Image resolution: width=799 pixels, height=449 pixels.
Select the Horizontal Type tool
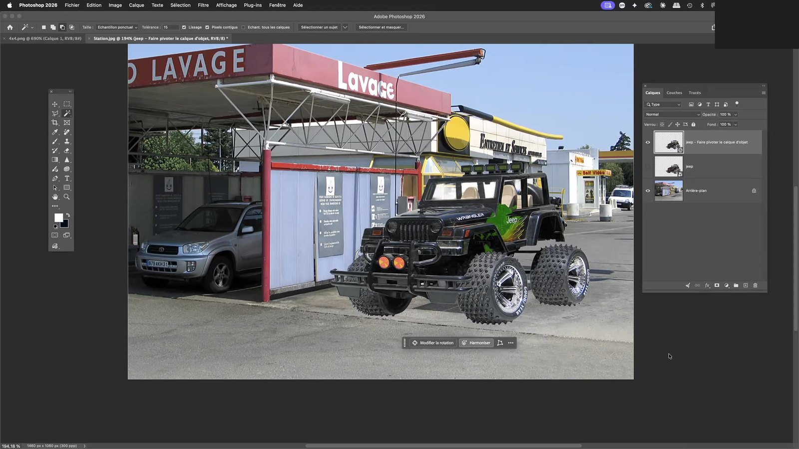[x=67, y=179]
